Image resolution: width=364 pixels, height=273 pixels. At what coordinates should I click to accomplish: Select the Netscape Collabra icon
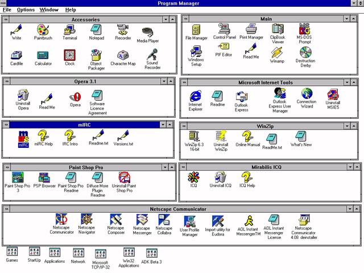click(164, 220)
